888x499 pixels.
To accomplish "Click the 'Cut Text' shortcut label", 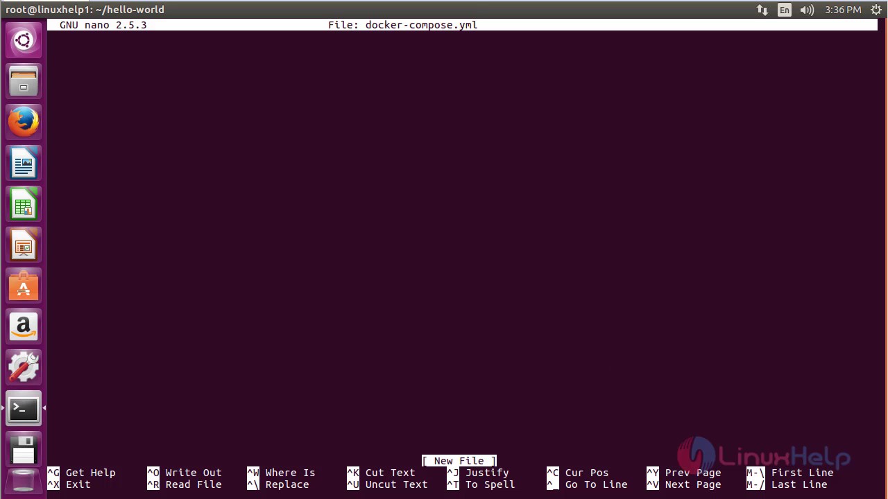I will [x=390, y=473].
